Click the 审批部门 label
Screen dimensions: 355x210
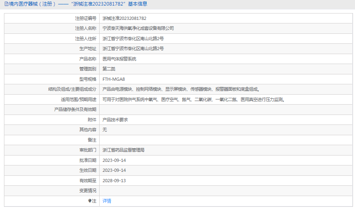(x=88, y=150)
